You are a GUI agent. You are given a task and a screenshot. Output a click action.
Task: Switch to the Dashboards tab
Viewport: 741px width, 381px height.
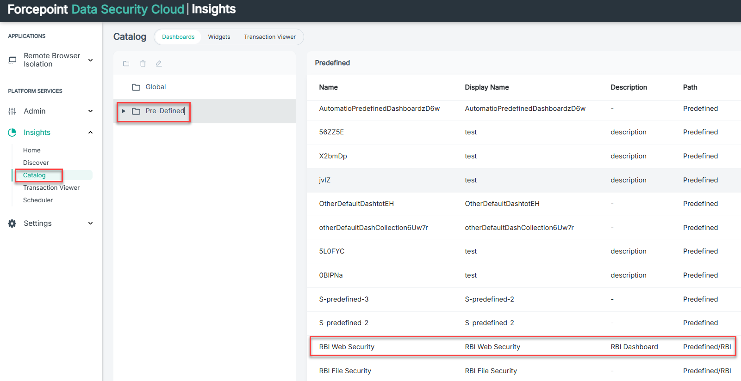(178, 37)
